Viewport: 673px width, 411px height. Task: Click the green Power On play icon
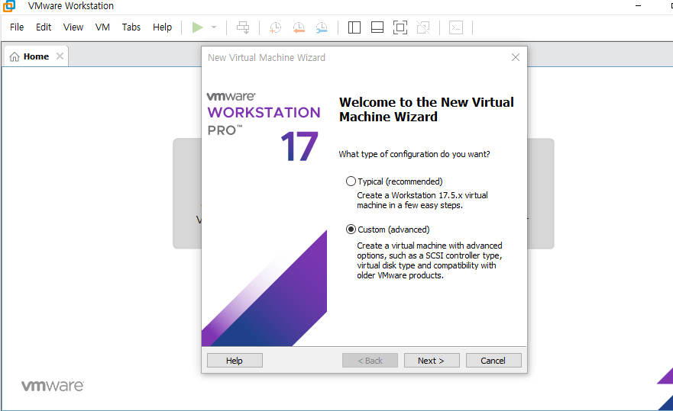pos(197,27)
